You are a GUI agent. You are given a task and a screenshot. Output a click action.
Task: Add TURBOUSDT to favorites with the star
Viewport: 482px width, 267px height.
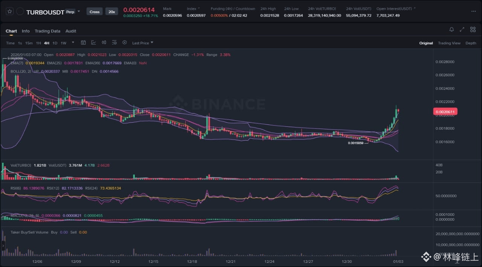pos(9,12)
